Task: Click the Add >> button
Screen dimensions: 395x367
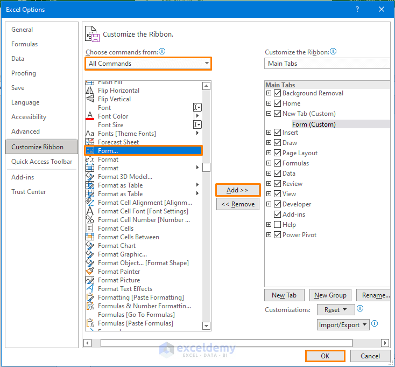Action: (x=238, y=190)
